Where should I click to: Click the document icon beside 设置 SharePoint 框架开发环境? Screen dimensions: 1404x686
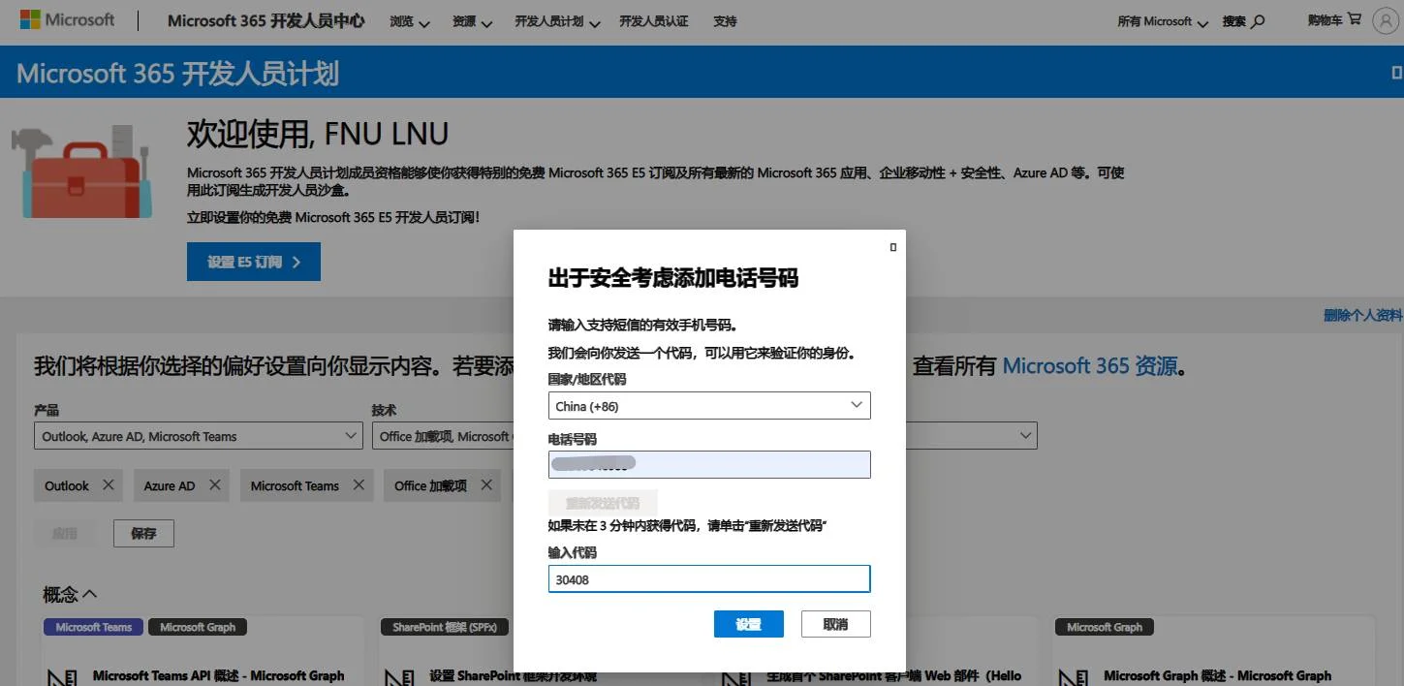click(397, 674)
